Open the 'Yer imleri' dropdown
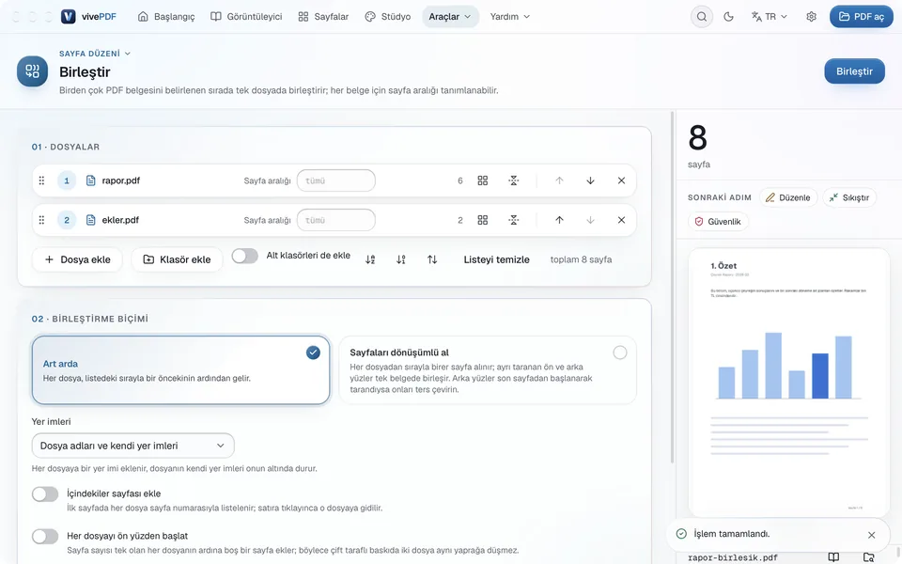 pos(132,446)
